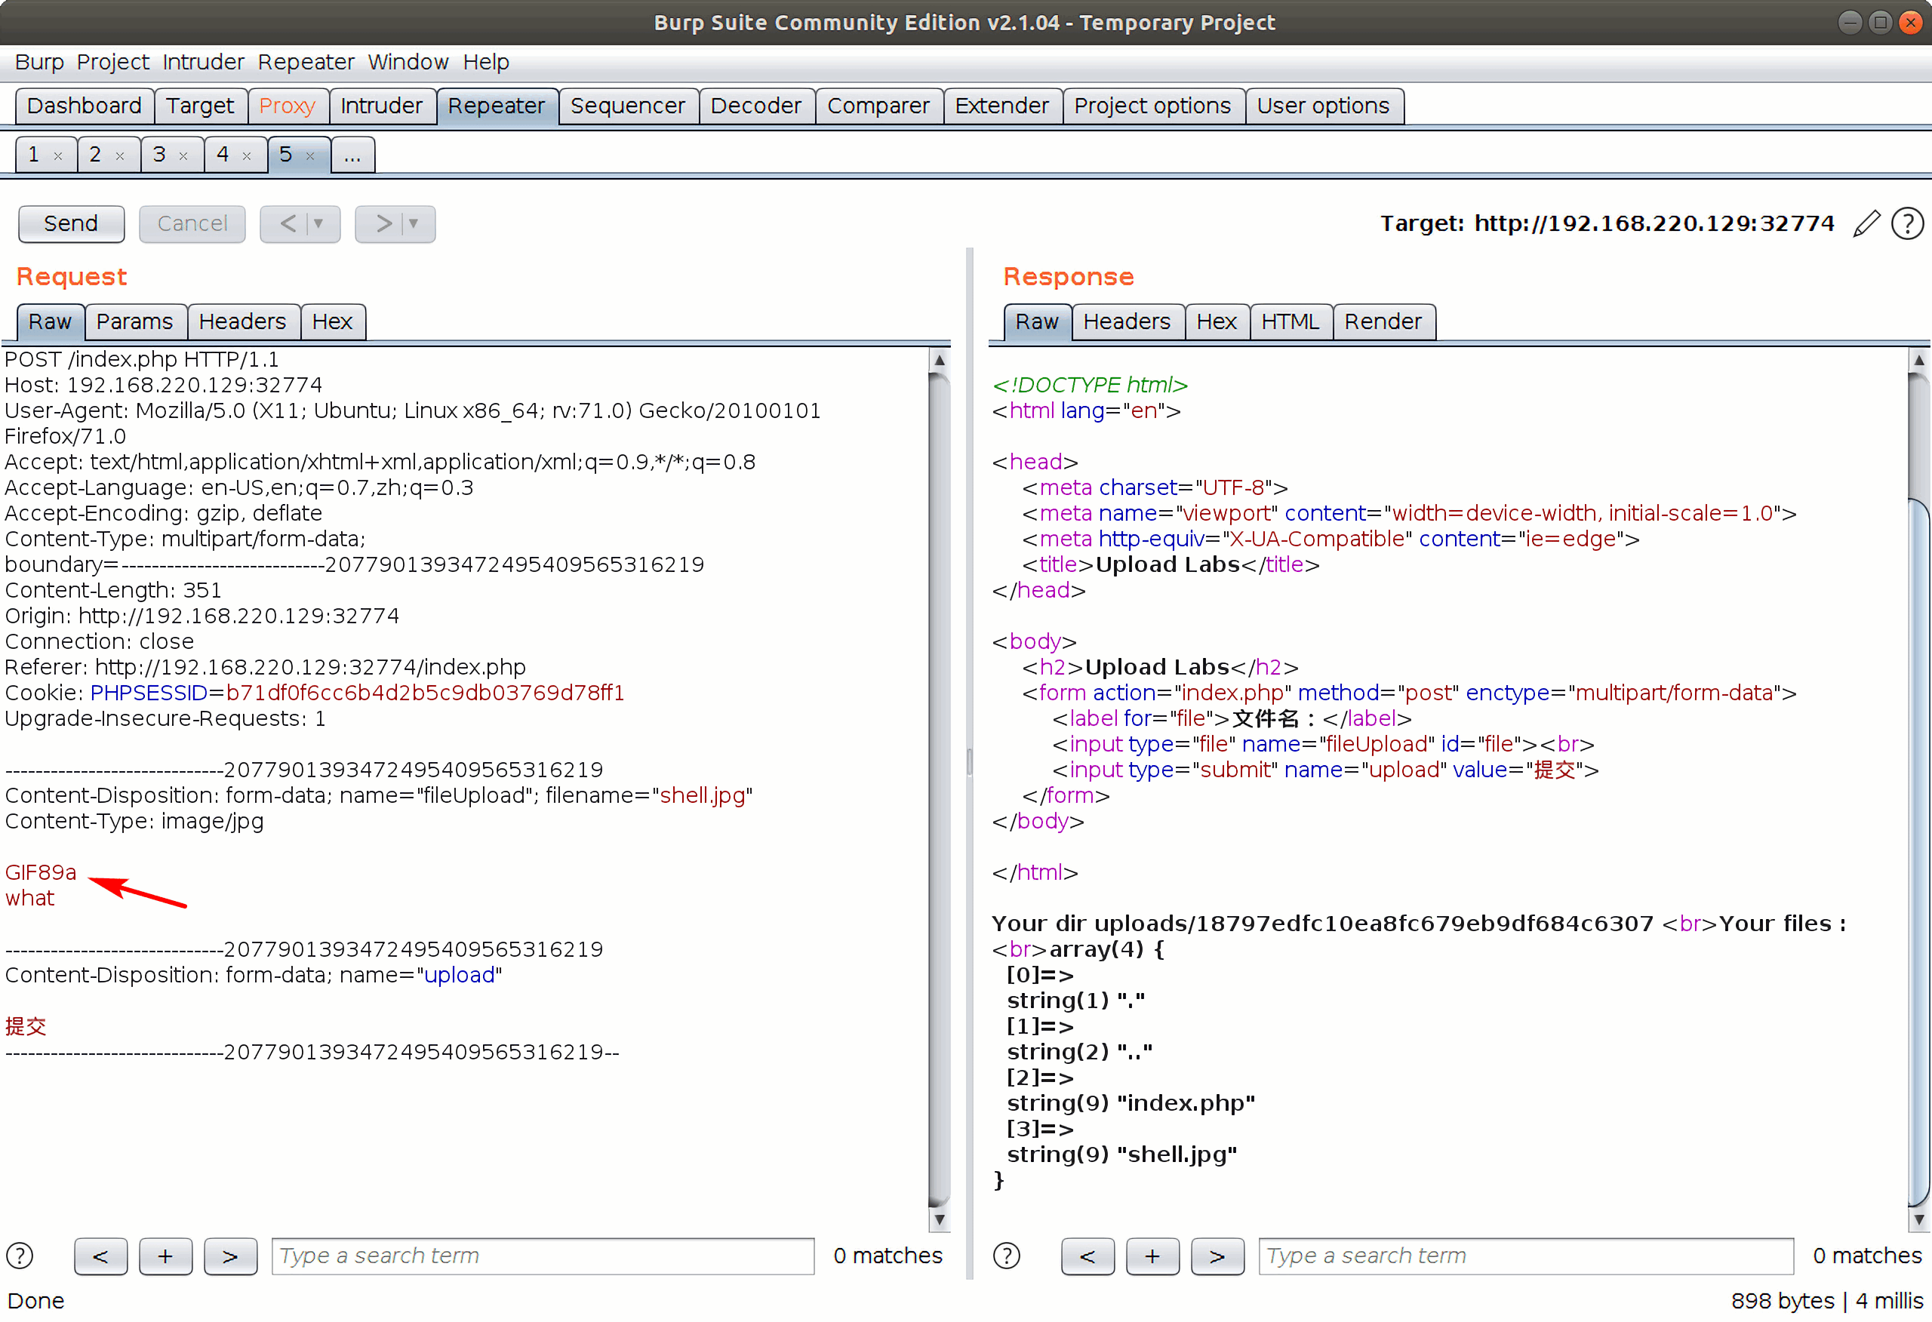Select Repeater request tab 3
This screenshot has width=1932, height=1322.
click(x=159, y=155)
